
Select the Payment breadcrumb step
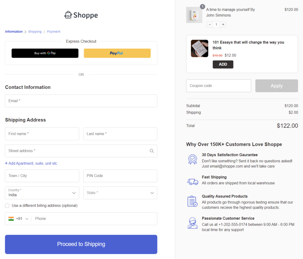(54, 31)
